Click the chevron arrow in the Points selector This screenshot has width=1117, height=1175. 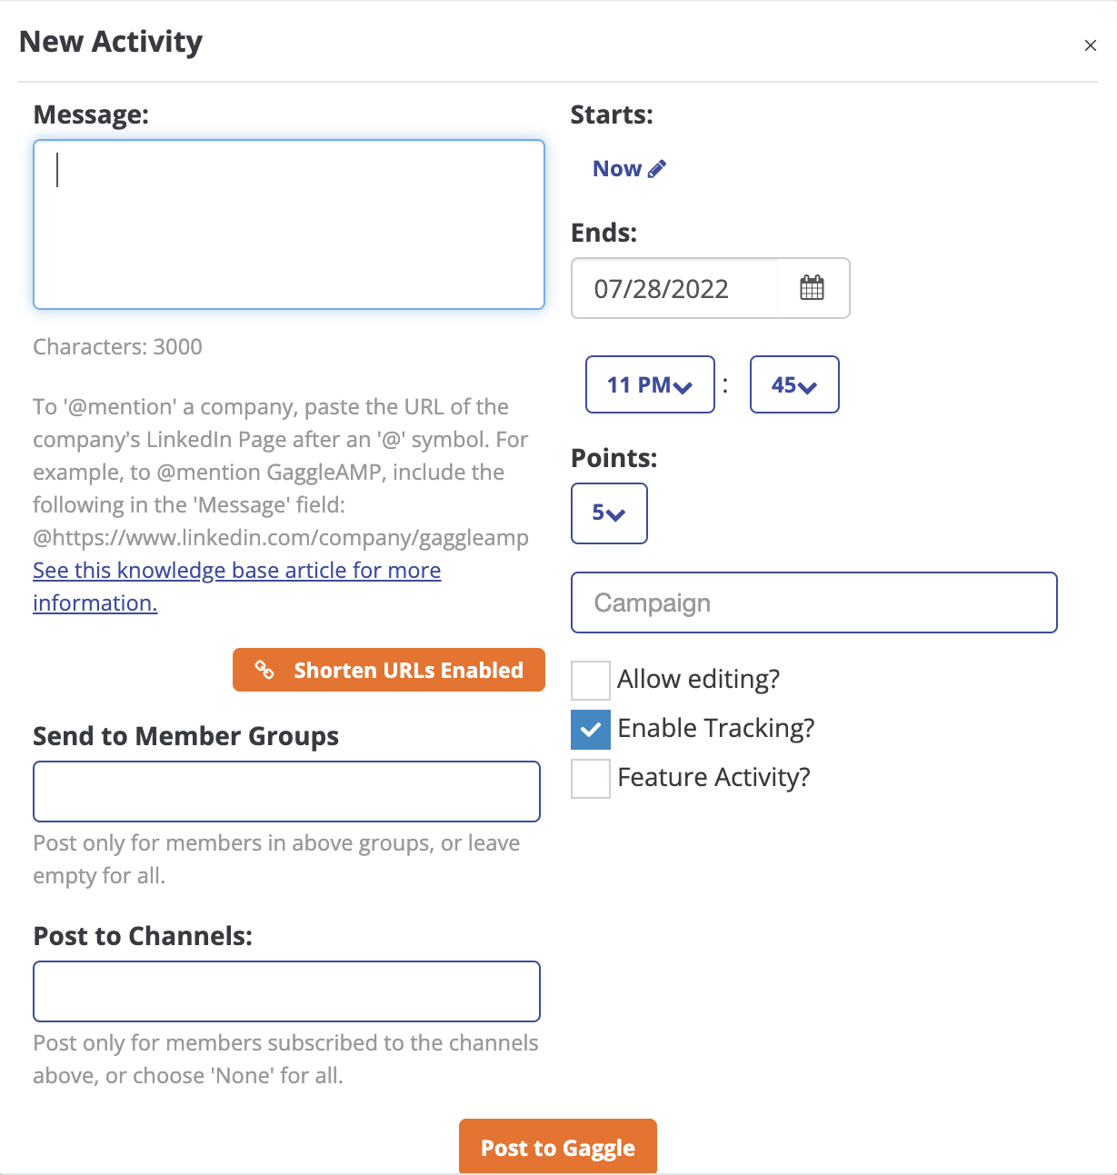615,515
